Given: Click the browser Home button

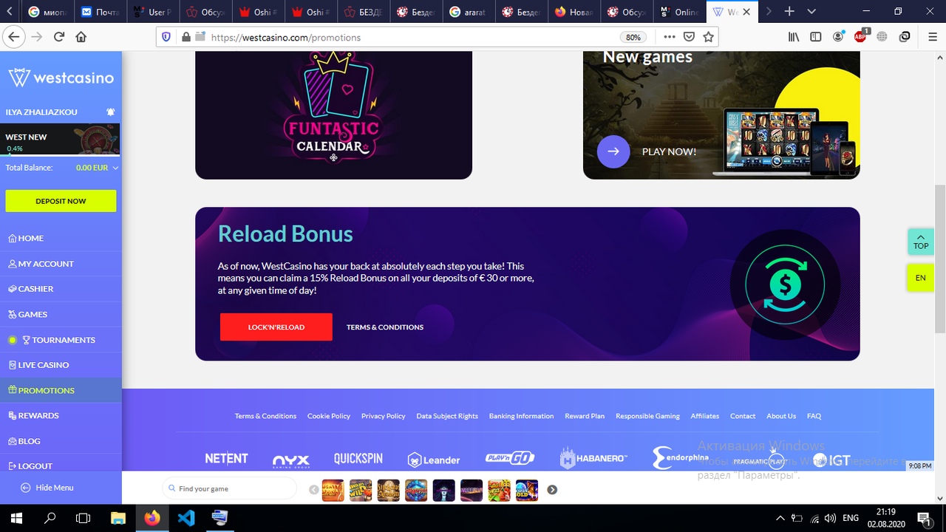Looking at the screenshot, I should pyautogui.click(x=81, y=37).
